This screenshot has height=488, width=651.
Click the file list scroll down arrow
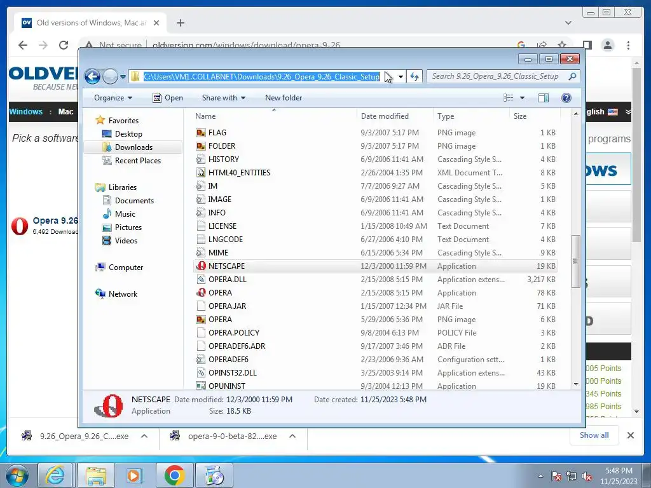575,384
